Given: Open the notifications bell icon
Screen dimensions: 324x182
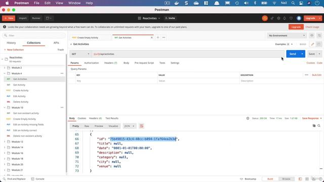Looking at the screenshot, I should (x=285, y=18).
